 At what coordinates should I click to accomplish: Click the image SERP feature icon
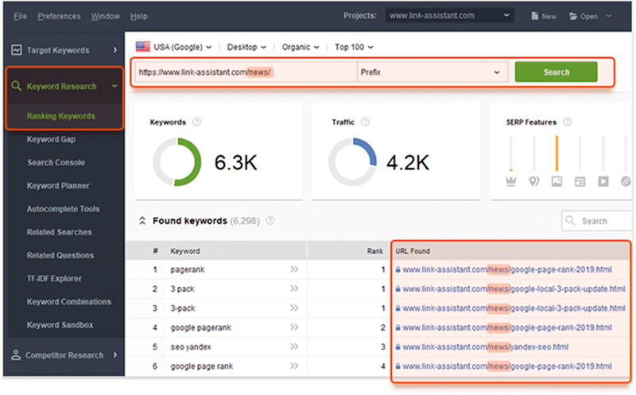coord(557,181)
